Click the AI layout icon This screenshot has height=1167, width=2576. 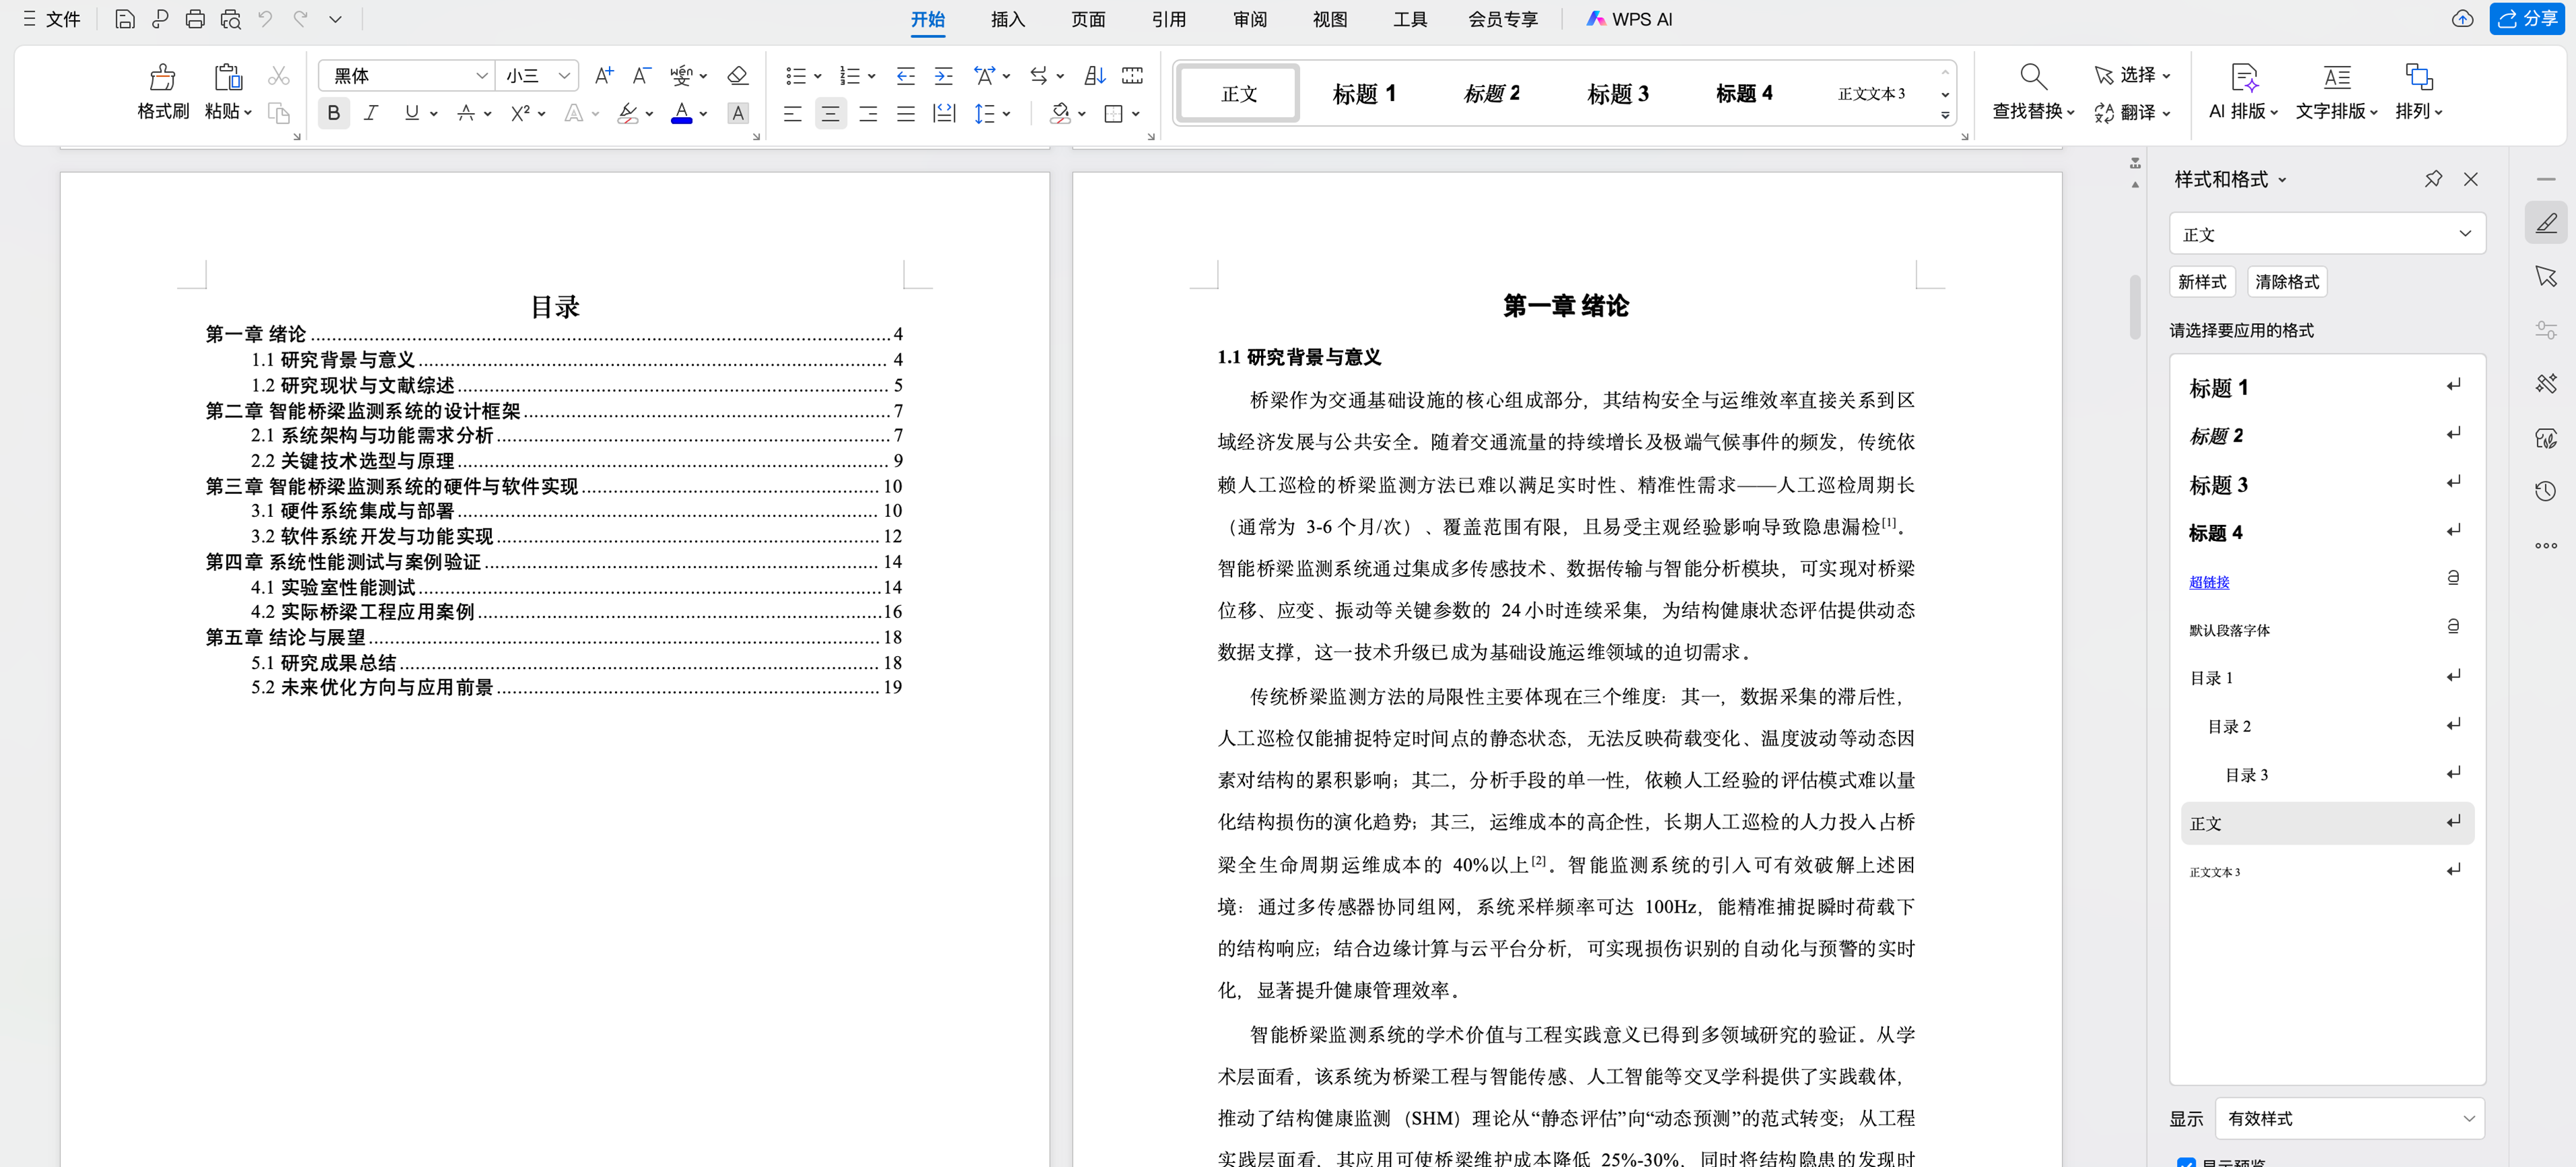pos(2243,78)
